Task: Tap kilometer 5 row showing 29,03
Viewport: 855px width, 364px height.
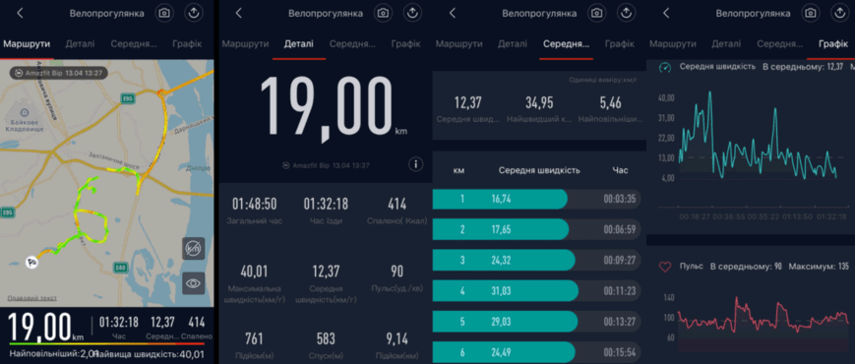Action: pyautogui.click(x=536, y=322)
